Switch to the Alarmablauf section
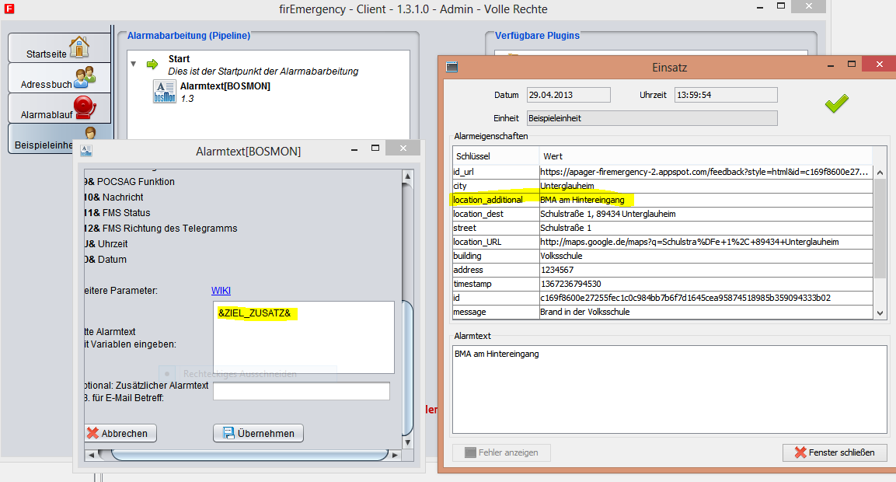Screen dimensions: 896x482 [59, 109]
